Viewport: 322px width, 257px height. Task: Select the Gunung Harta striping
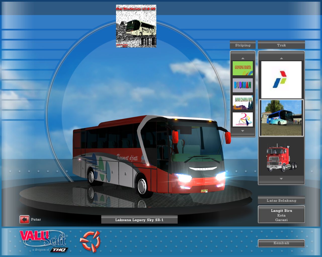[x=243, y=68]
